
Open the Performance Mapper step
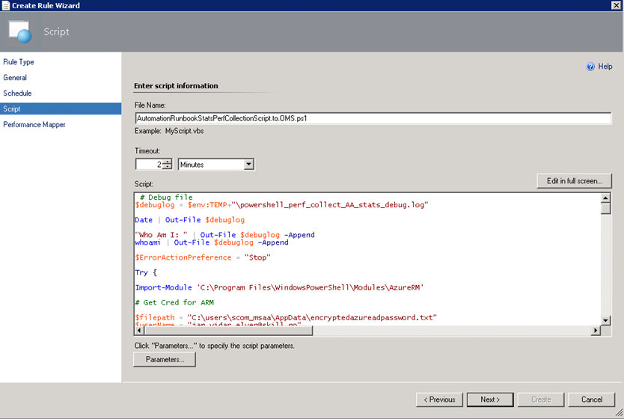[34, 125]
